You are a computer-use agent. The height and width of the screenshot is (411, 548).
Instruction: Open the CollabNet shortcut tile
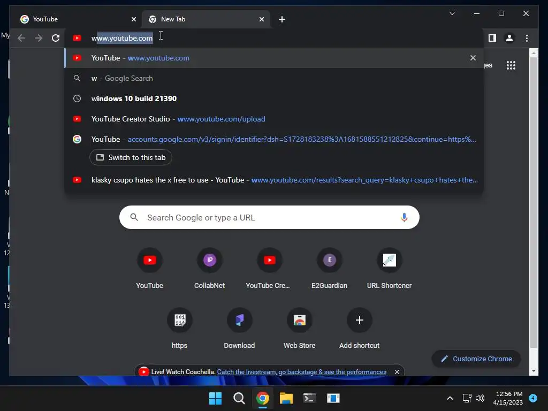click(x=209, y=269)
